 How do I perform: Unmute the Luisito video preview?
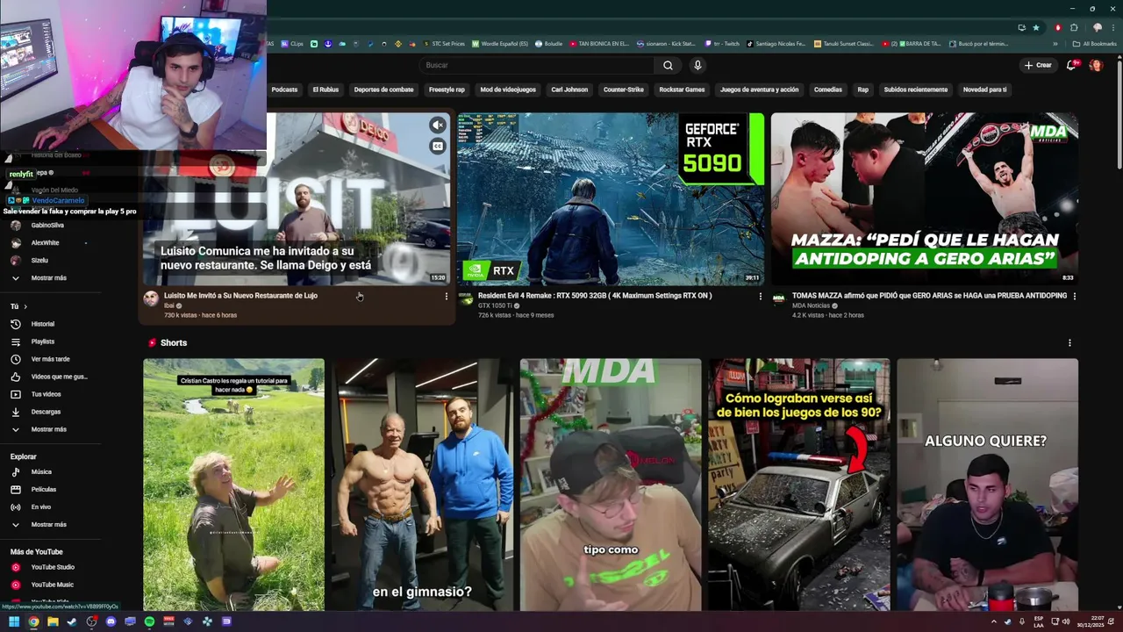pyautogui.click(x=437, y=126)
